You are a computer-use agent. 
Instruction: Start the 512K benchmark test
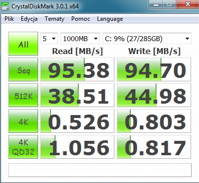tap(23, 95)
